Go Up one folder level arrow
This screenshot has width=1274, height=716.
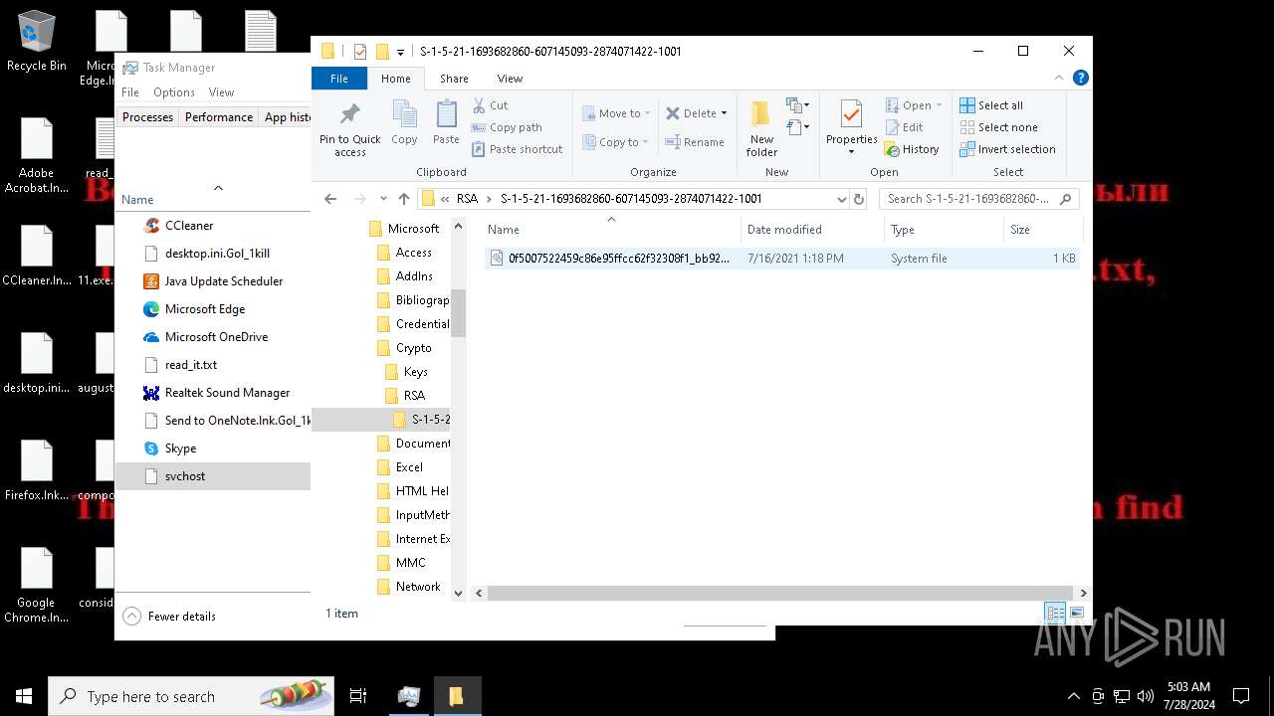coord(403,199)
